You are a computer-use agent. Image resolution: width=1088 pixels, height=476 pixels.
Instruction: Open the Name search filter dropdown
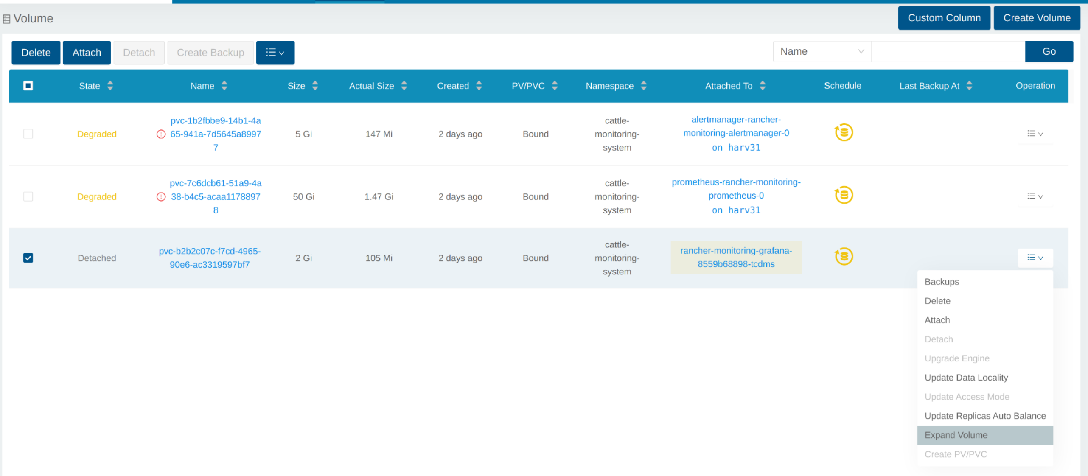[x=822, y=52]
